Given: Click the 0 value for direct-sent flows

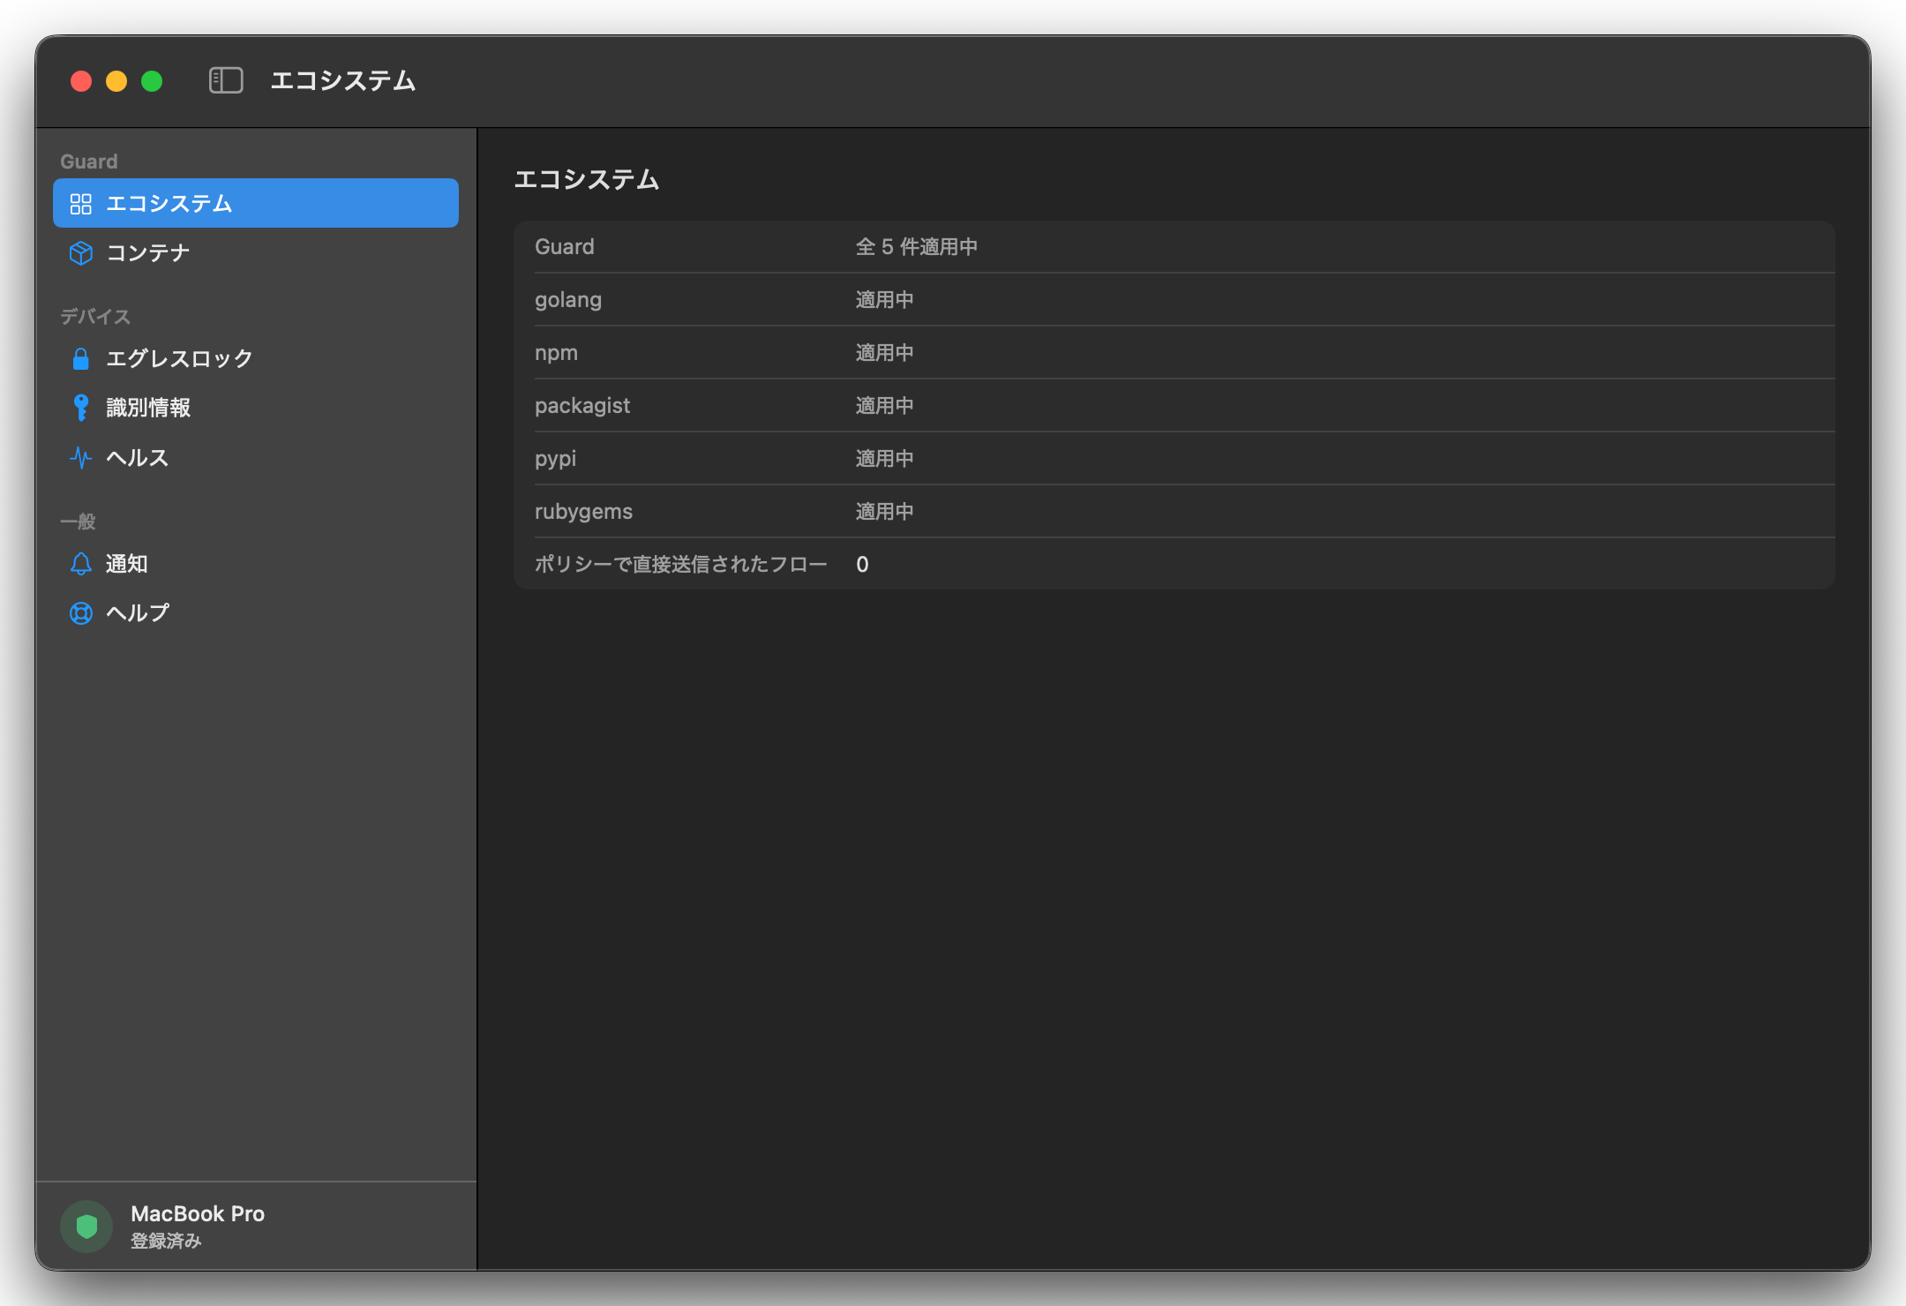Looking at the screenshot, I should (x=862, y=565).
